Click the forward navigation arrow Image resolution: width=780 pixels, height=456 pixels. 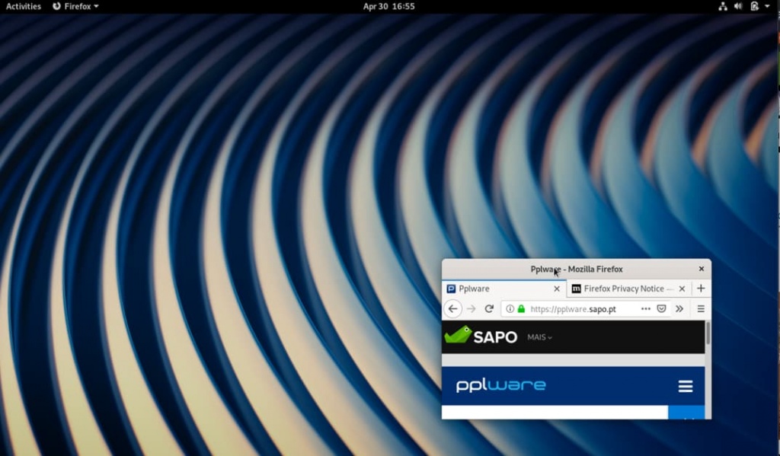(x=471, y=309)
